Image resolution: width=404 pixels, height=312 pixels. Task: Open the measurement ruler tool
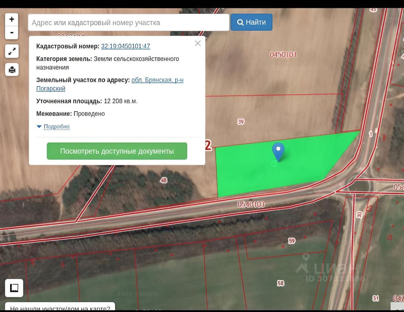pyautogui.click(x=14, y=288)
